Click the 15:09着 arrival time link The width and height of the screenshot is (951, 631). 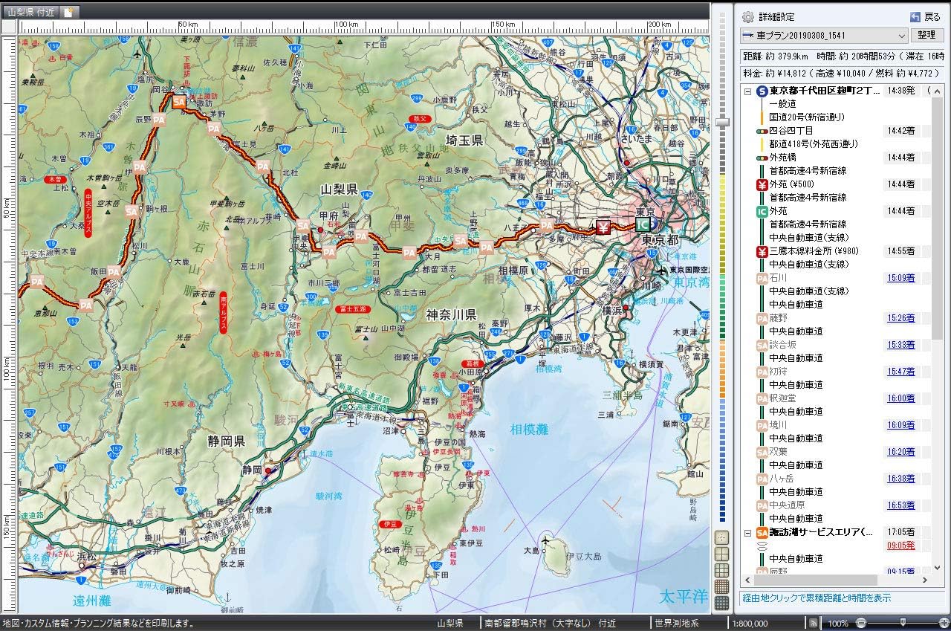[x=900, y=278]
